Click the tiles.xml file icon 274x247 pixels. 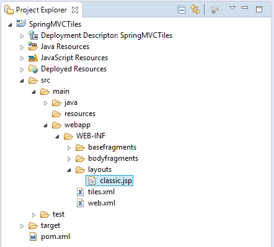click(80, 192)
